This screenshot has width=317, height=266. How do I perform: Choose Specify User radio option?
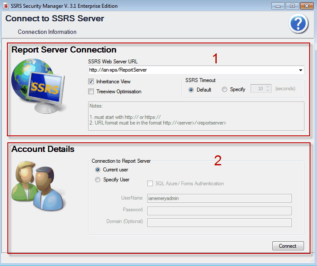click(x=98, y=180)
